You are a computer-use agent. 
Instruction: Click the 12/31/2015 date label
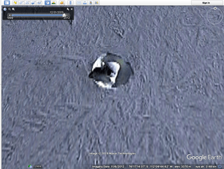pos(57,12)
